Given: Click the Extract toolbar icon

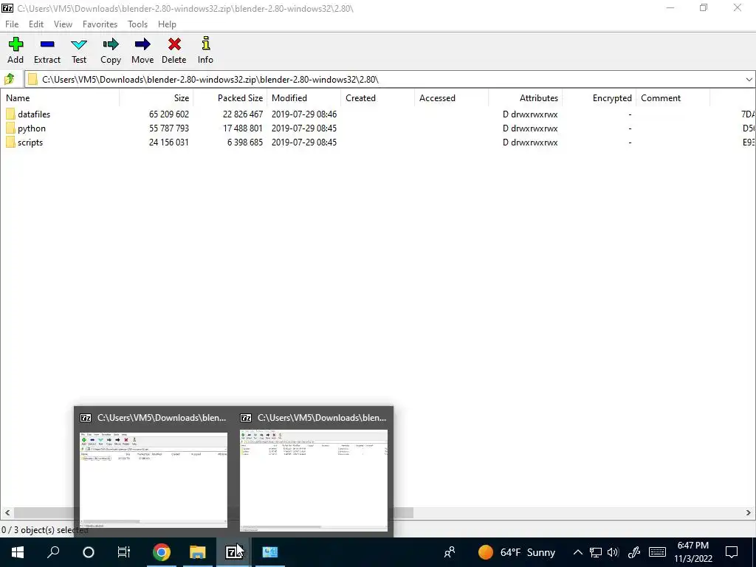Looking at the screenshot, I should (x=47, y=44).
